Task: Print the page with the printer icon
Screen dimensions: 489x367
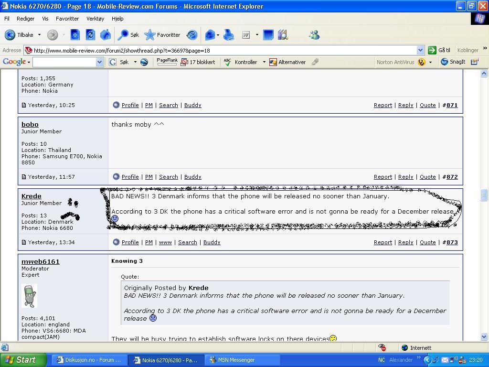Action: [x=229, y=35]
